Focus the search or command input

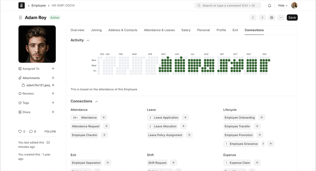pos(228,5)
